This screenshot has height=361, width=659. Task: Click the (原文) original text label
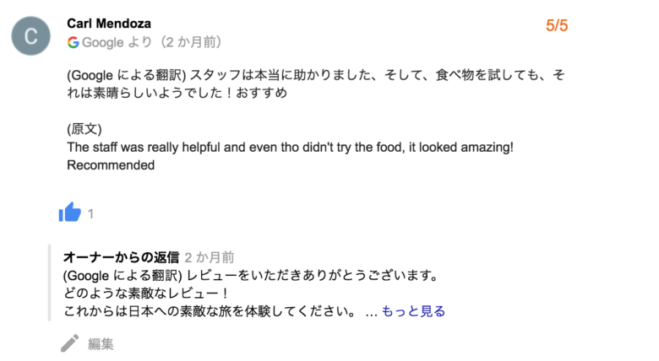click(84, 129)
